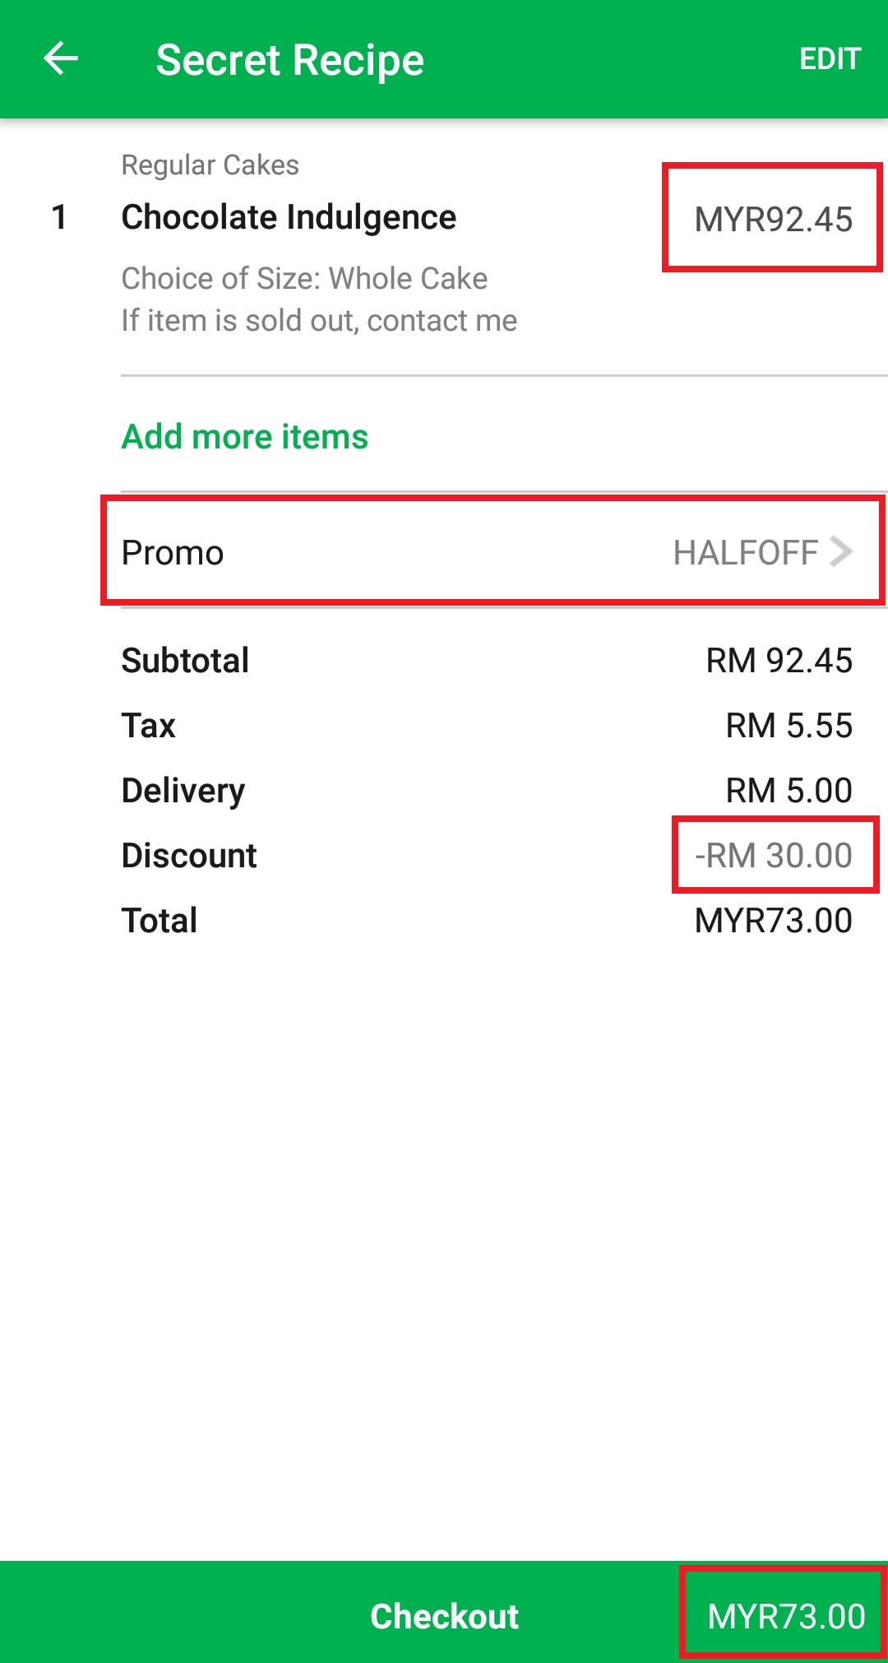Tap the Delivery fee RM 5.00
888x1663 pixels.
[x=789, y=791]
